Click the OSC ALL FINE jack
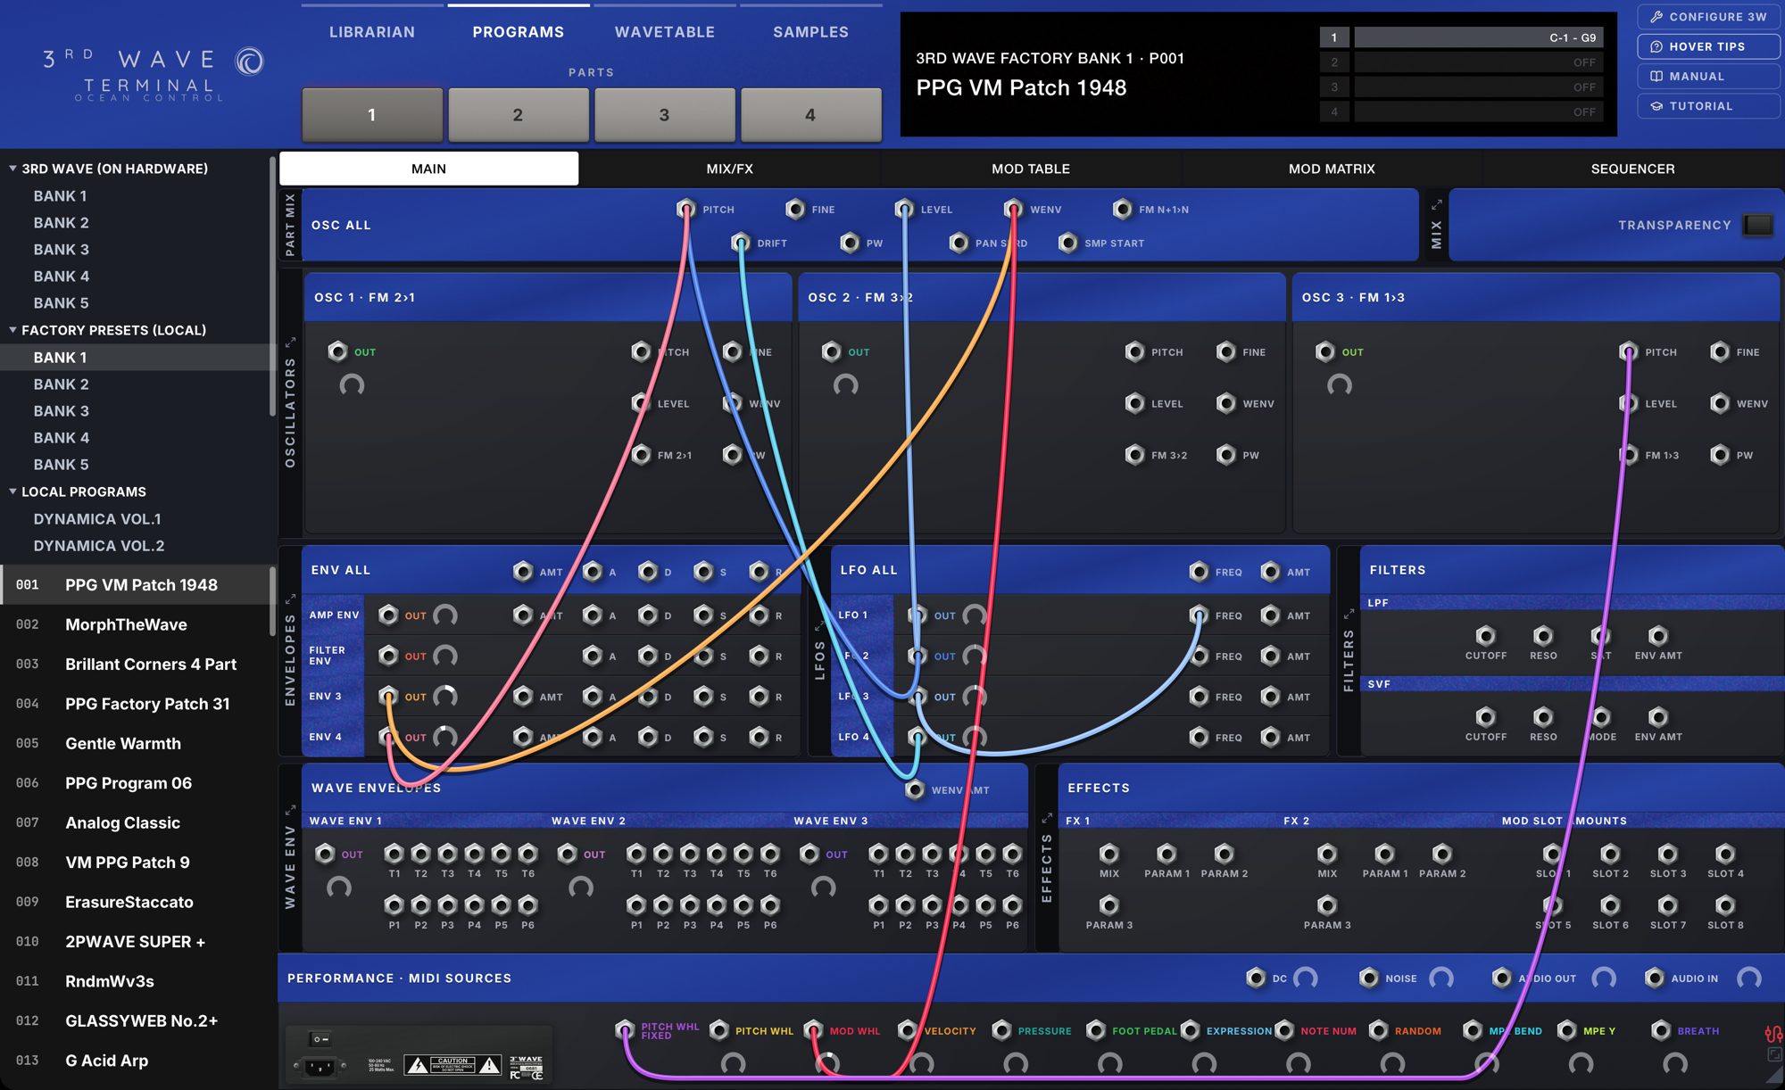Image resolution: width=1785 pixels, height=1090 pixels. (x=794, y=210)
